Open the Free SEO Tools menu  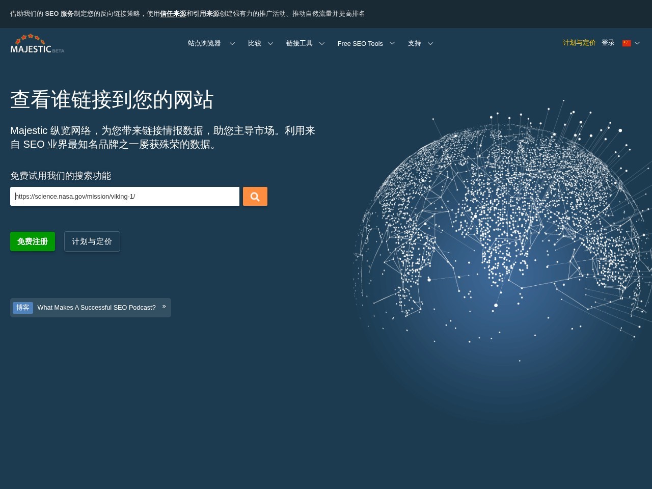click(360, 43)
